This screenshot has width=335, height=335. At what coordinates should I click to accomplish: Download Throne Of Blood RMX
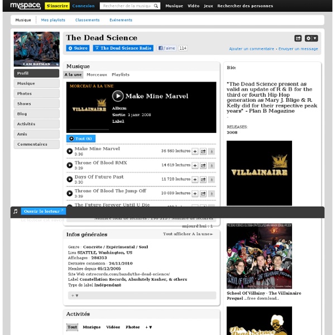pos(212,165)
